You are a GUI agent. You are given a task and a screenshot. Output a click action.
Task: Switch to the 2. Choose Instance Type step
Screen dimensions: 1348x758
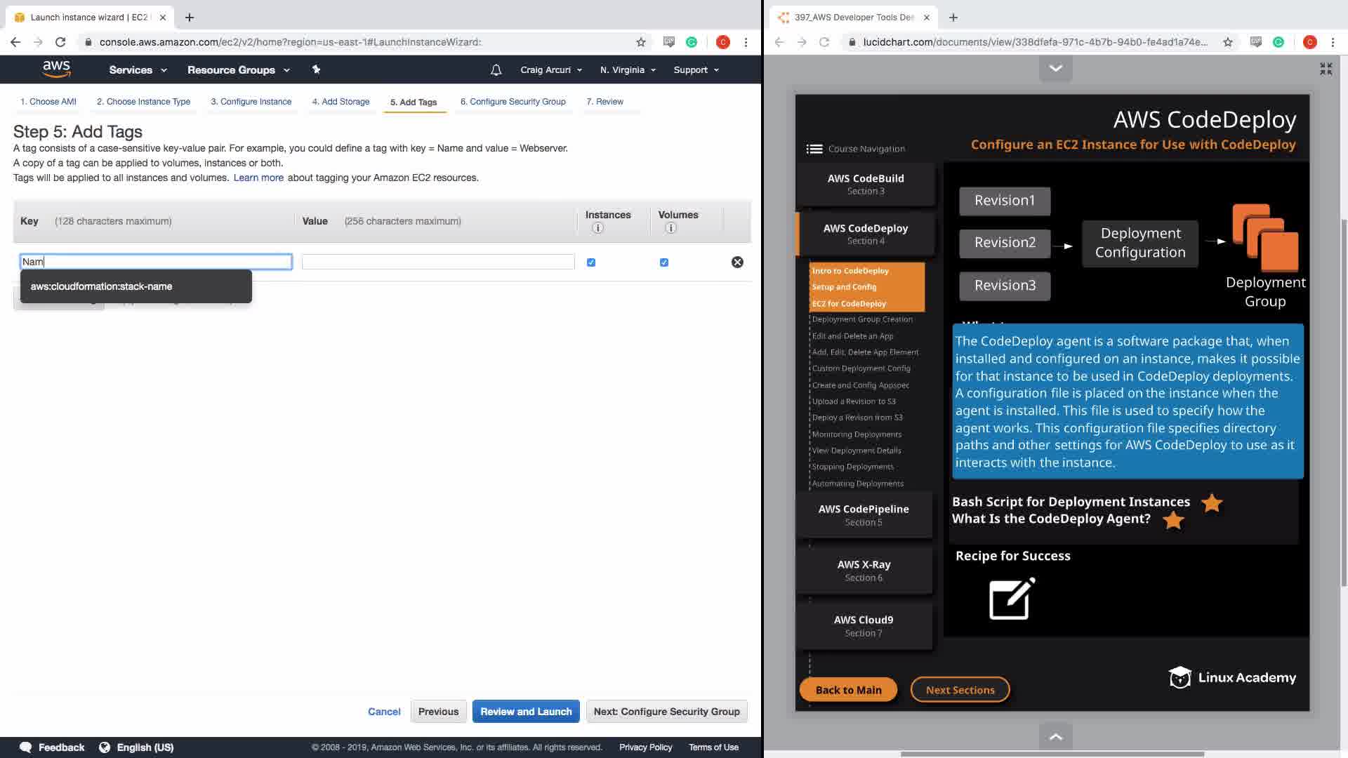[x=143, y=102]
